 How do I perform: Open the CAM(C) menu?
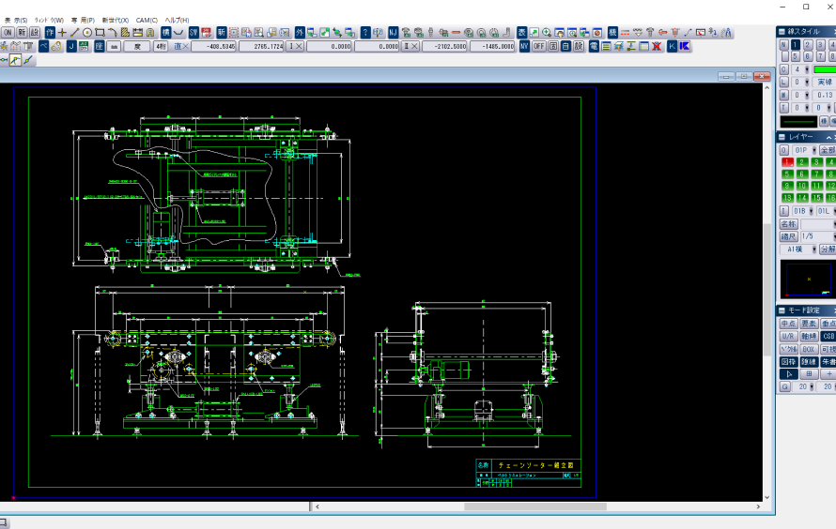(147, 20)
